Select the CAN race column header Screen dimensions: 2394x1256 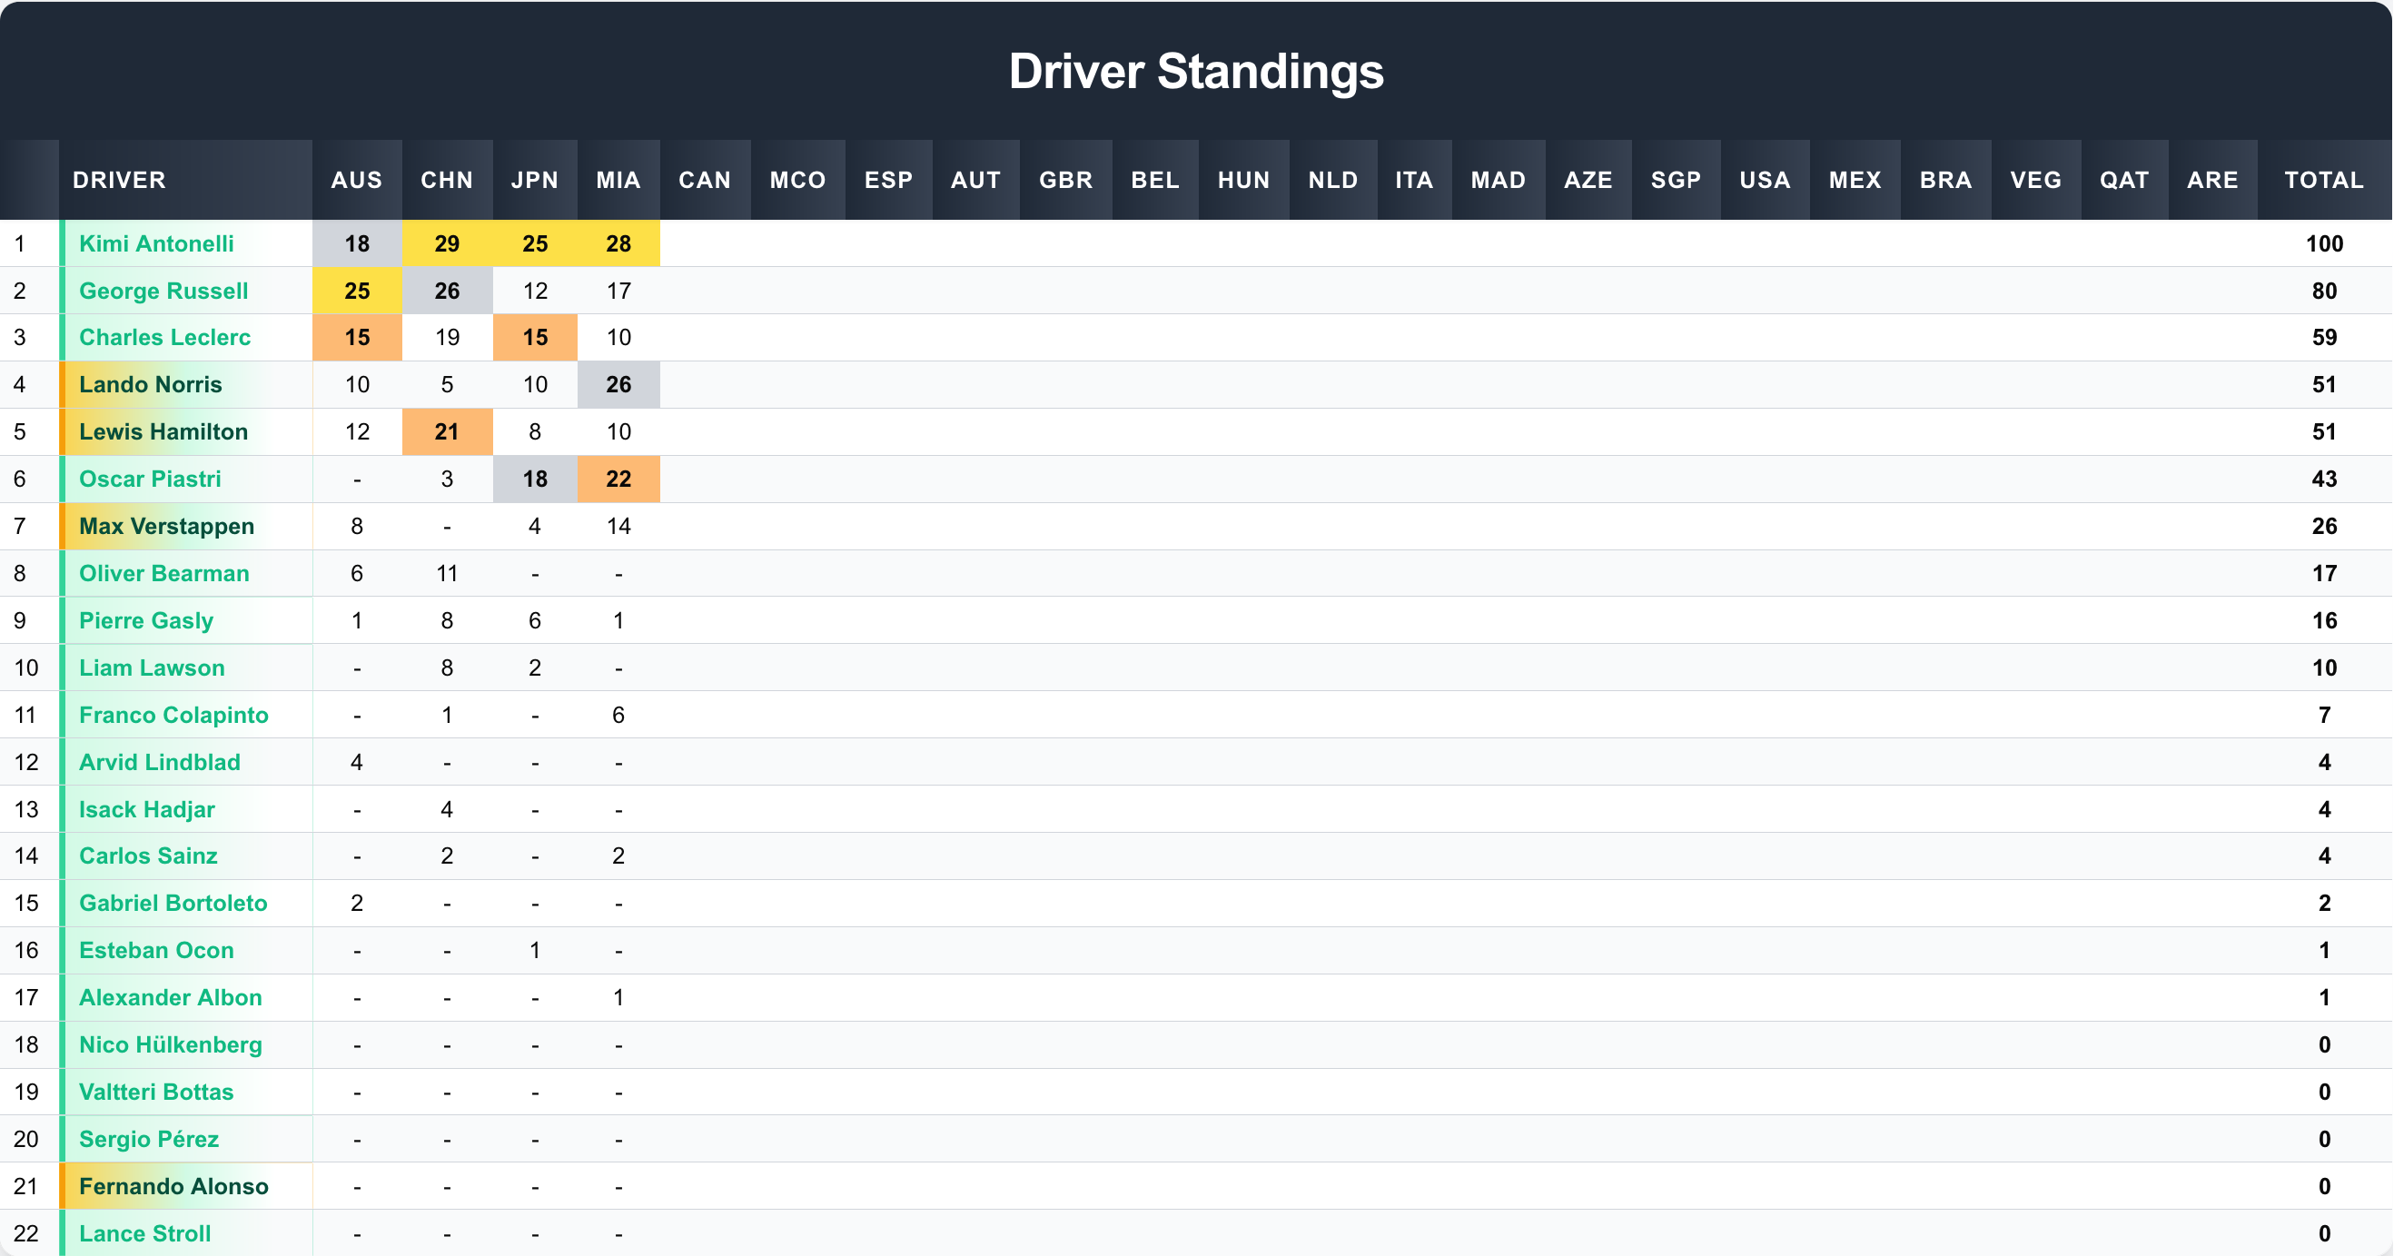click(x=706, y=180)
